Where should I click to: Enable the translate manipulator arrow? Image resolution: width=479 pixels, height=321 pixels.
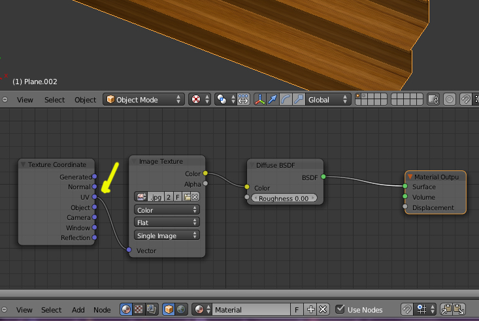pos(273,99)
